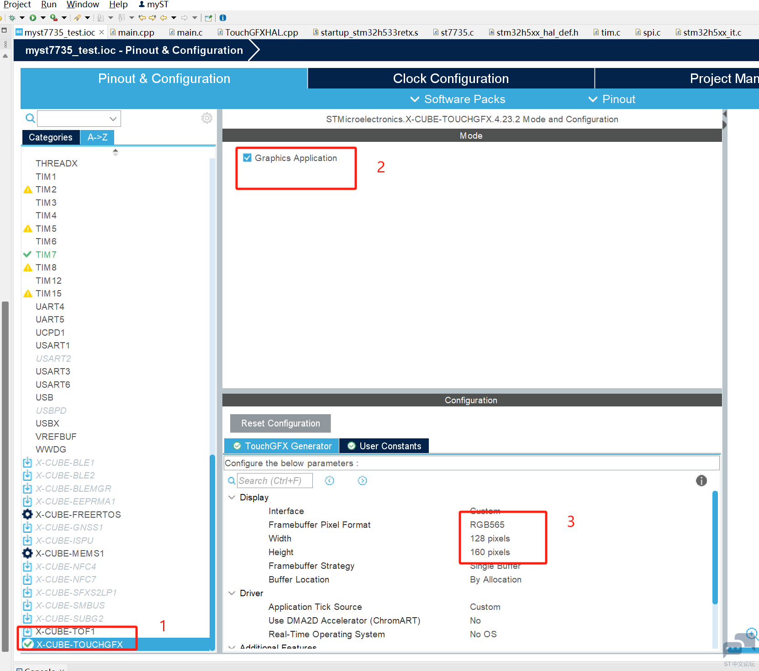Click the Pinout & Configuration tab
The height and width of the screenshot is (671, 759).
164,78
